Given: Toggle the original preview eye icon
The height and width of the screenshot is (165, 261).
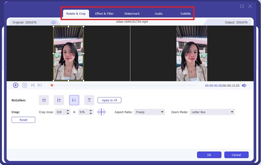Looking at the screenshot, I should (x=54, y=23).
